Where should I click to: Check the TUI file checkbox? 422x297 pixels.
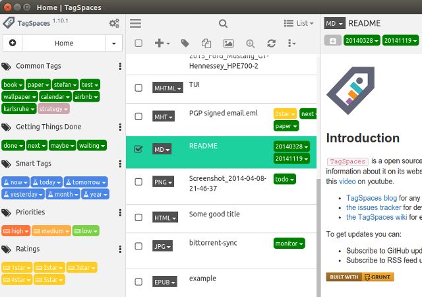point(138,88)
